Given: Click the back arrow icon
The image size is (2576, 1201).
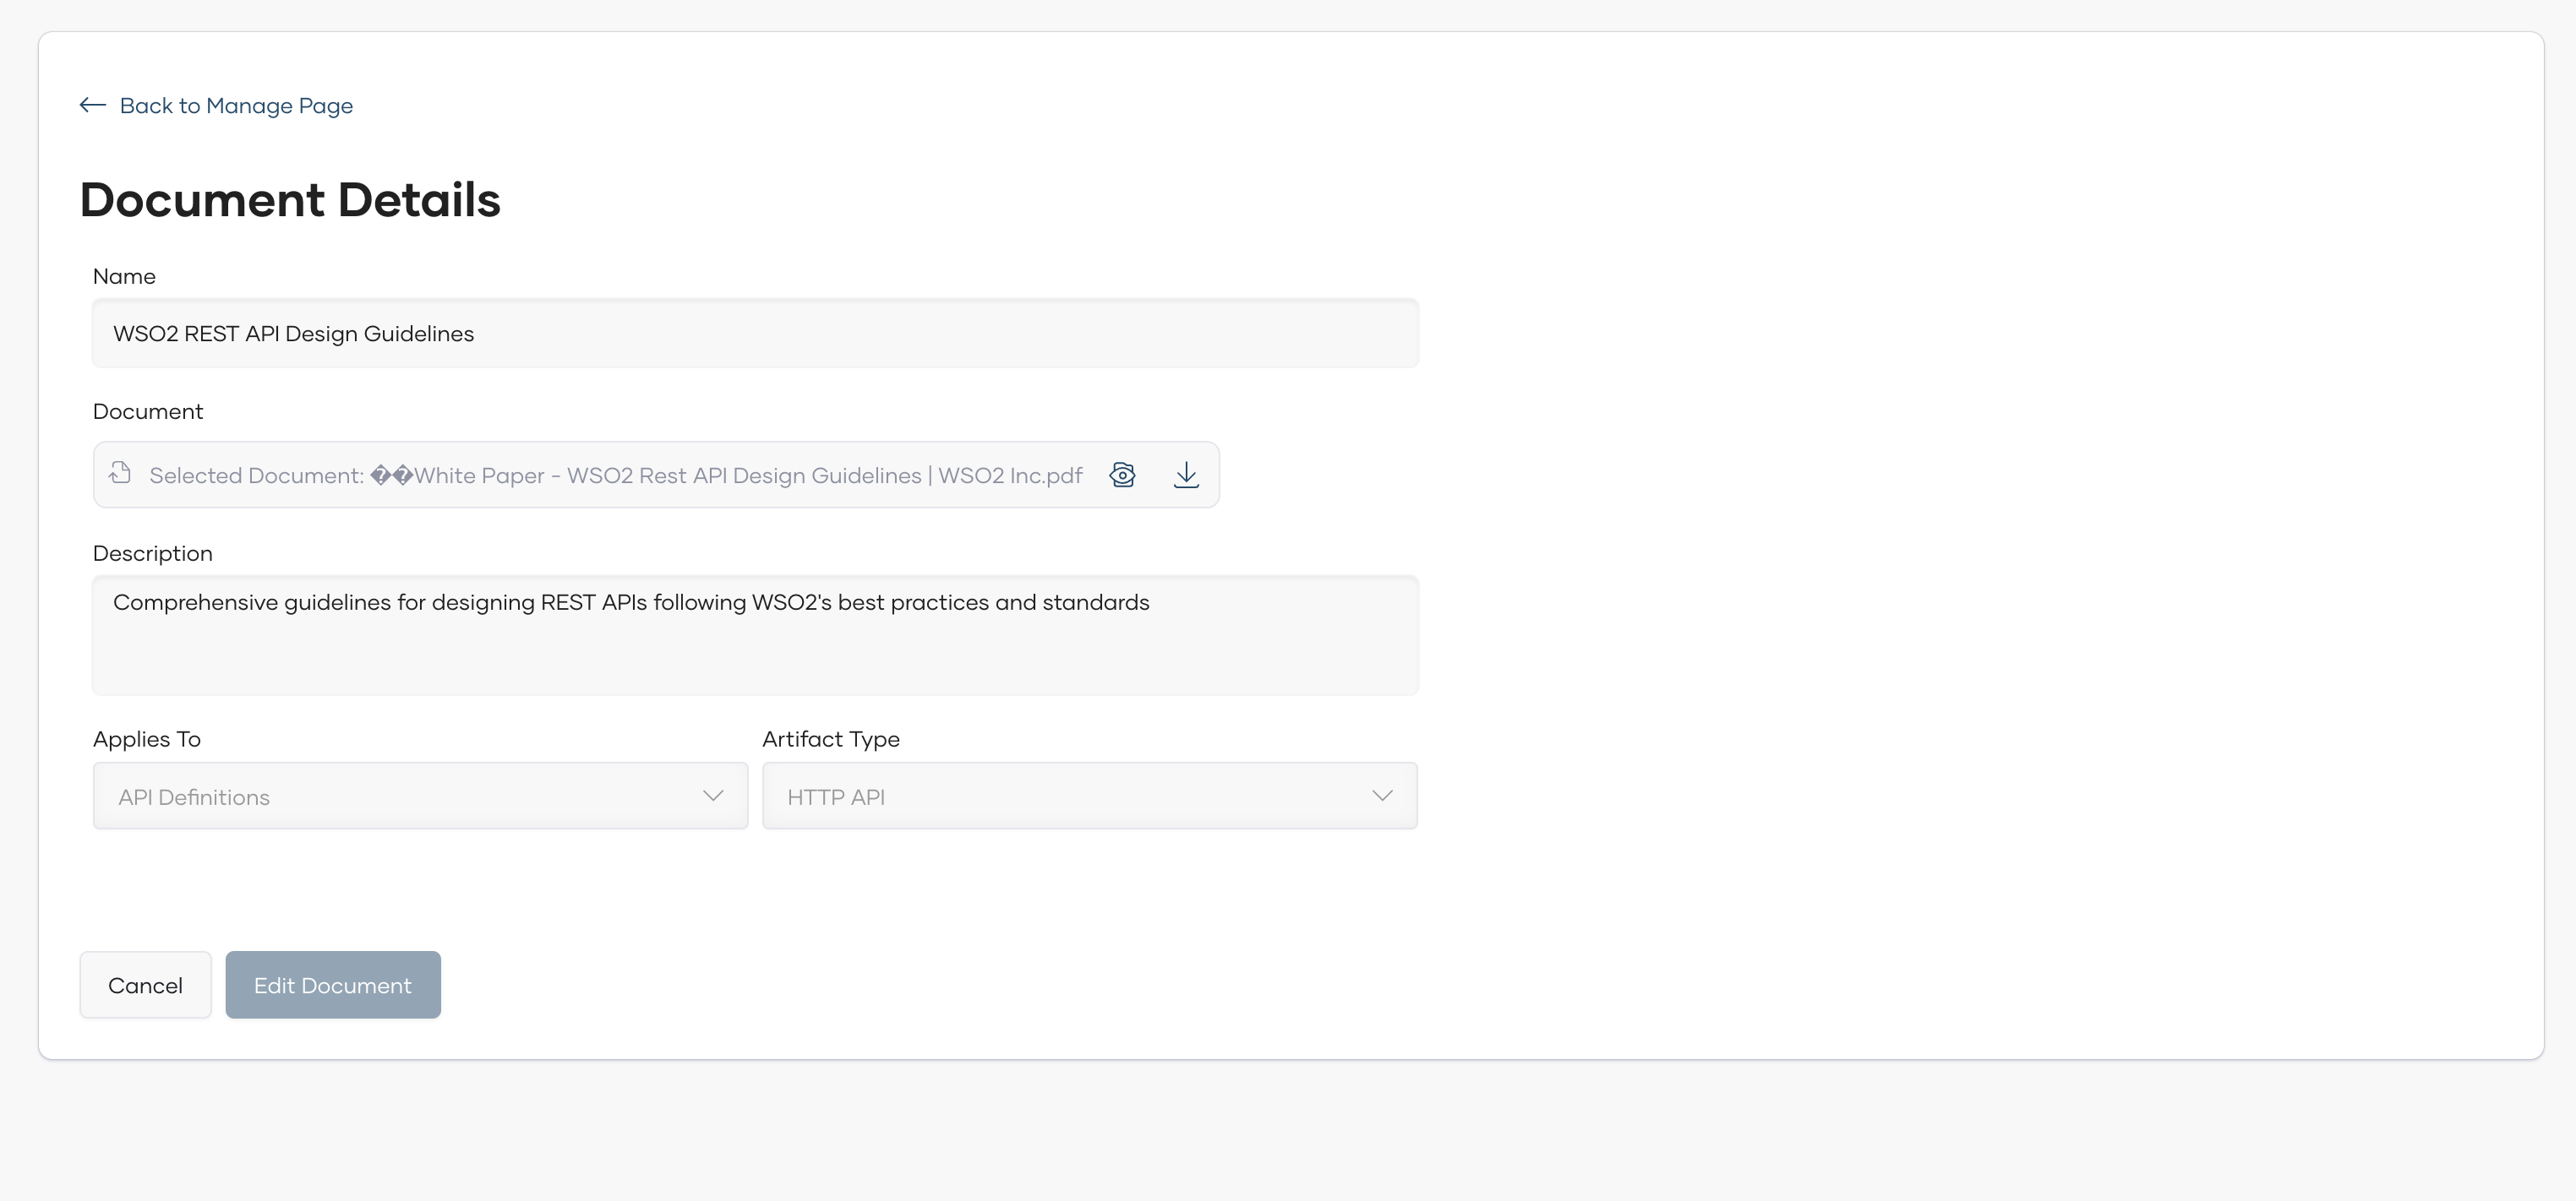Looking at the screenshot, I should 93,105.
